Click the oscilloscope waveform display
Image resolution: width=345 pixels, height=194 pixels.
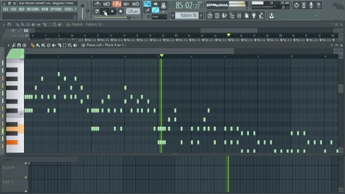coord(217,5)
